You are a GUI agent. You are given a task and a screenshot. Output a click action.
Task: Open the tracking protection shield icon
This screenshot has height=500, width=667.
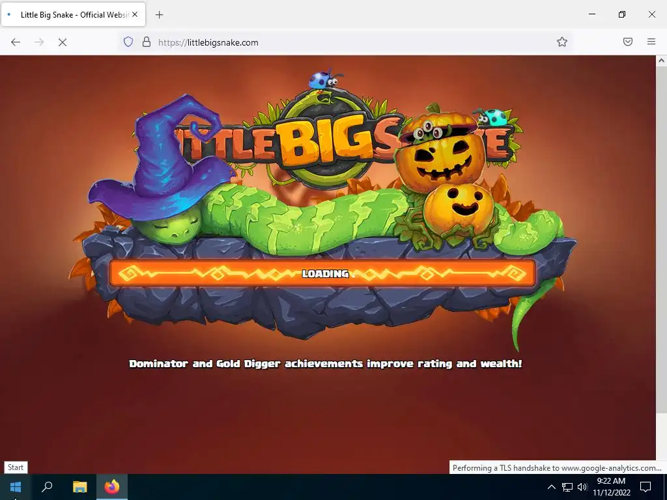pyautogui.click(x=128, y=42)
